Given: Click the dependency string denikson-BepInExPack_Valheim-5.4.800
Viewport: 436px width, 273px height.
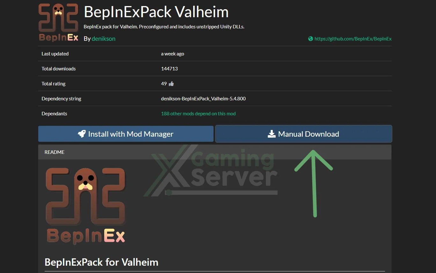Looking at the screenshot, I should click(x=203, y=99).
